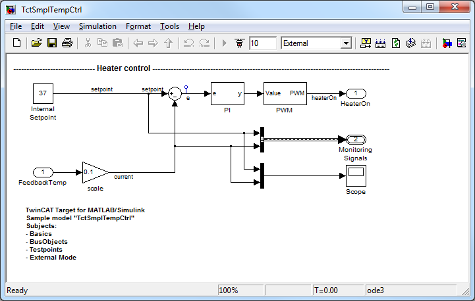Start simulation with the play icon
The height and width of the screenshot is (301, 475).
[x=225, y=43]
